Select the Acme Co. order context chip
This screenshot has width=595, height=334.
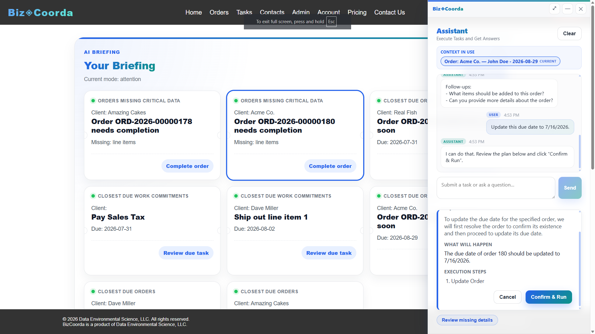coord(500,61)
